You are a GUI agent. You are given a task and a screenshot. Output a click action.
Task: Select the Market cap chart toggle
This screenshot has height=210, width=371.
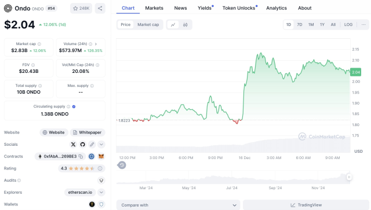click(x=148, y=24)
